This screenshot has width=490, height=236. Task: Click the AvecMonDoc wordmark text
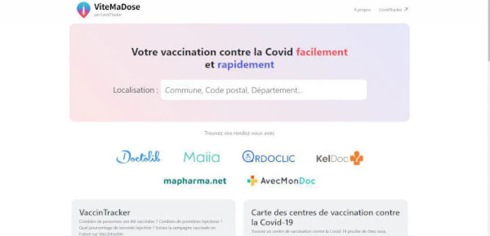coord(287,181)
